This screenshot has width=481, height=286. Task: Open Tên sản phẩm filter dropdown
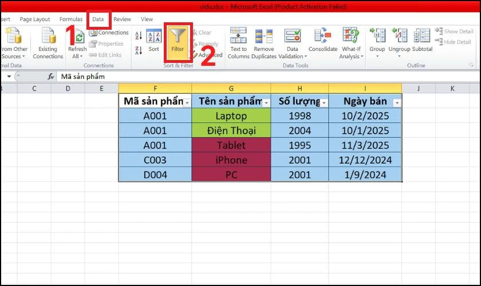[x=266, y=103]
